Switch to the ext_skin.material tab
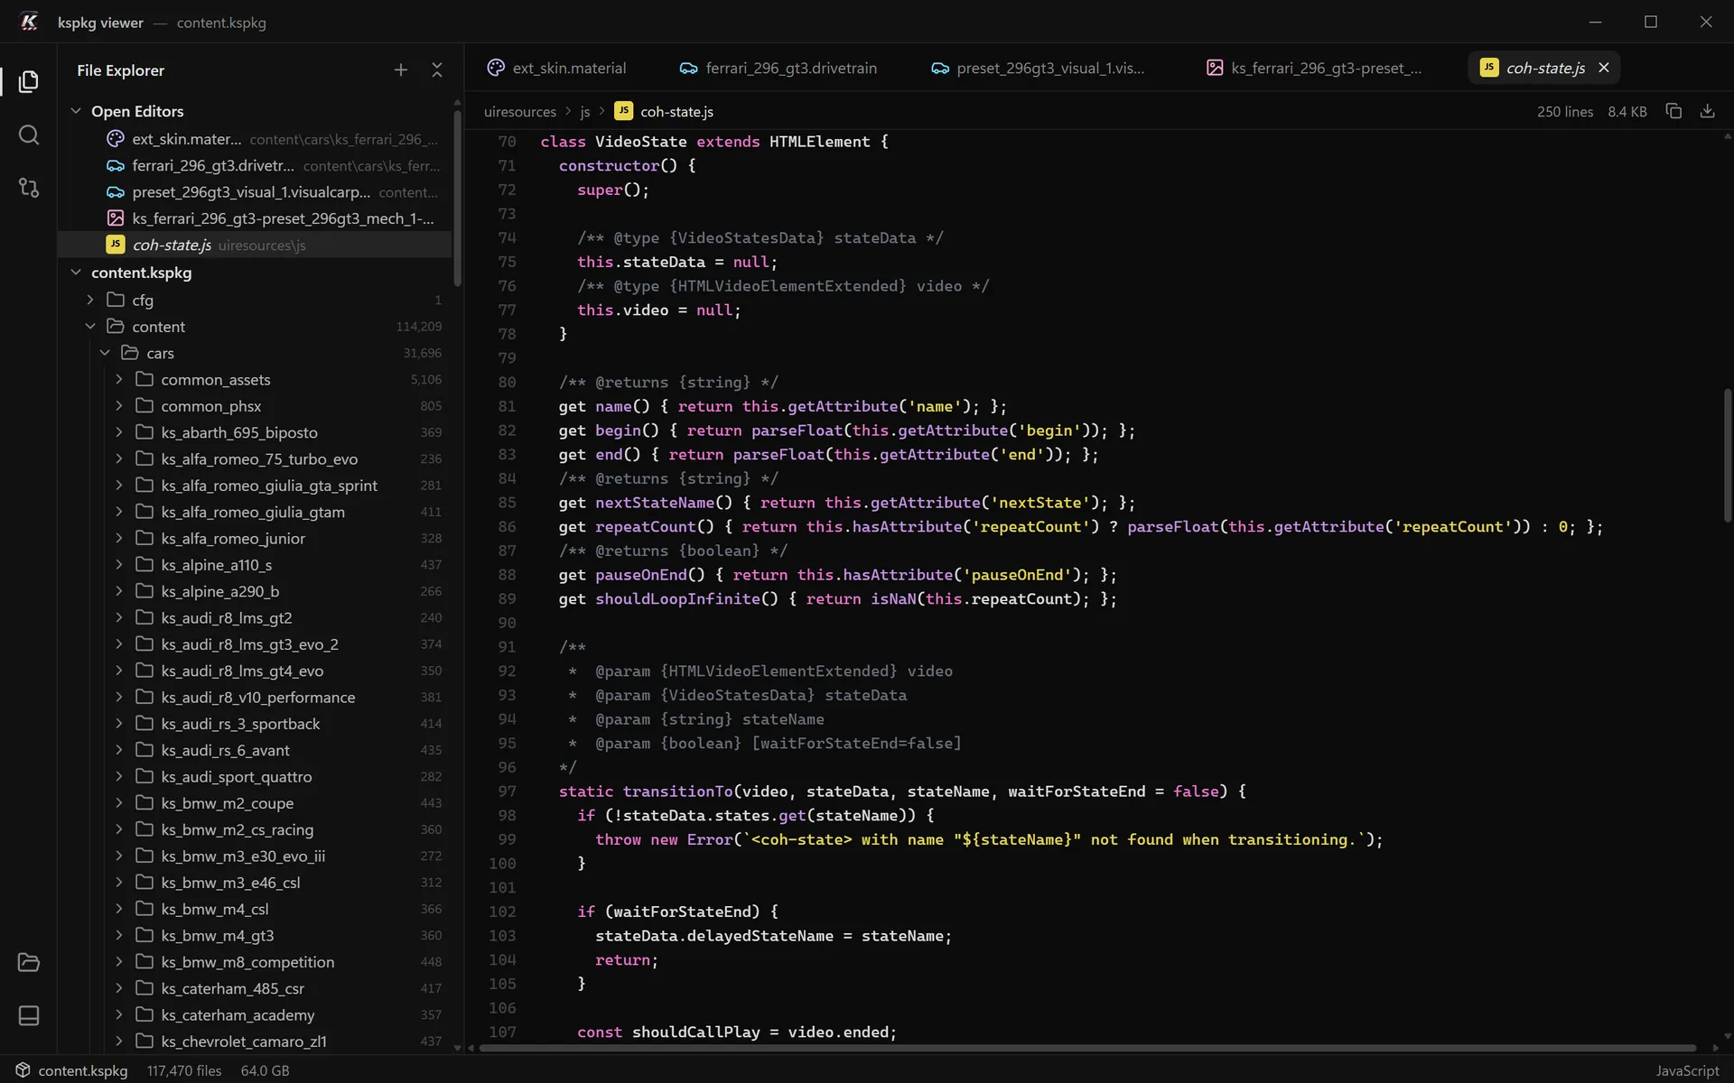This screenshot has width=1734, height=1083. click(x=557, y=68)
